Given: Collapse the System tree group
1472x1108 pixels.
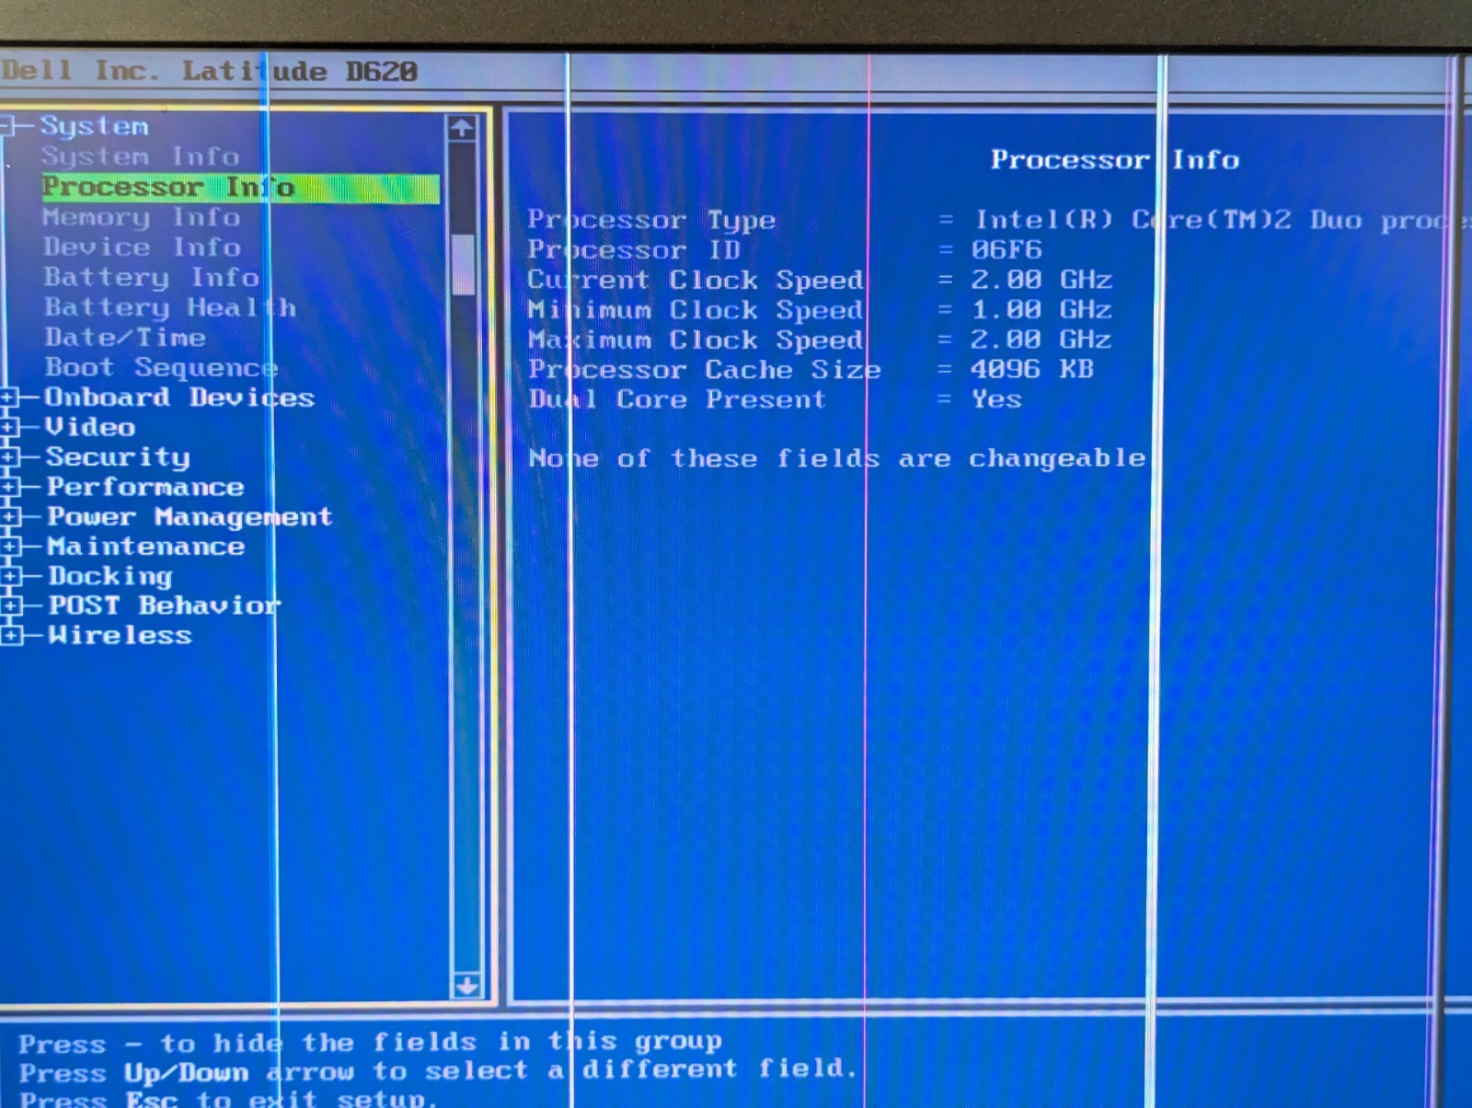Looking at the screenshot, I should tap(6, 126).
